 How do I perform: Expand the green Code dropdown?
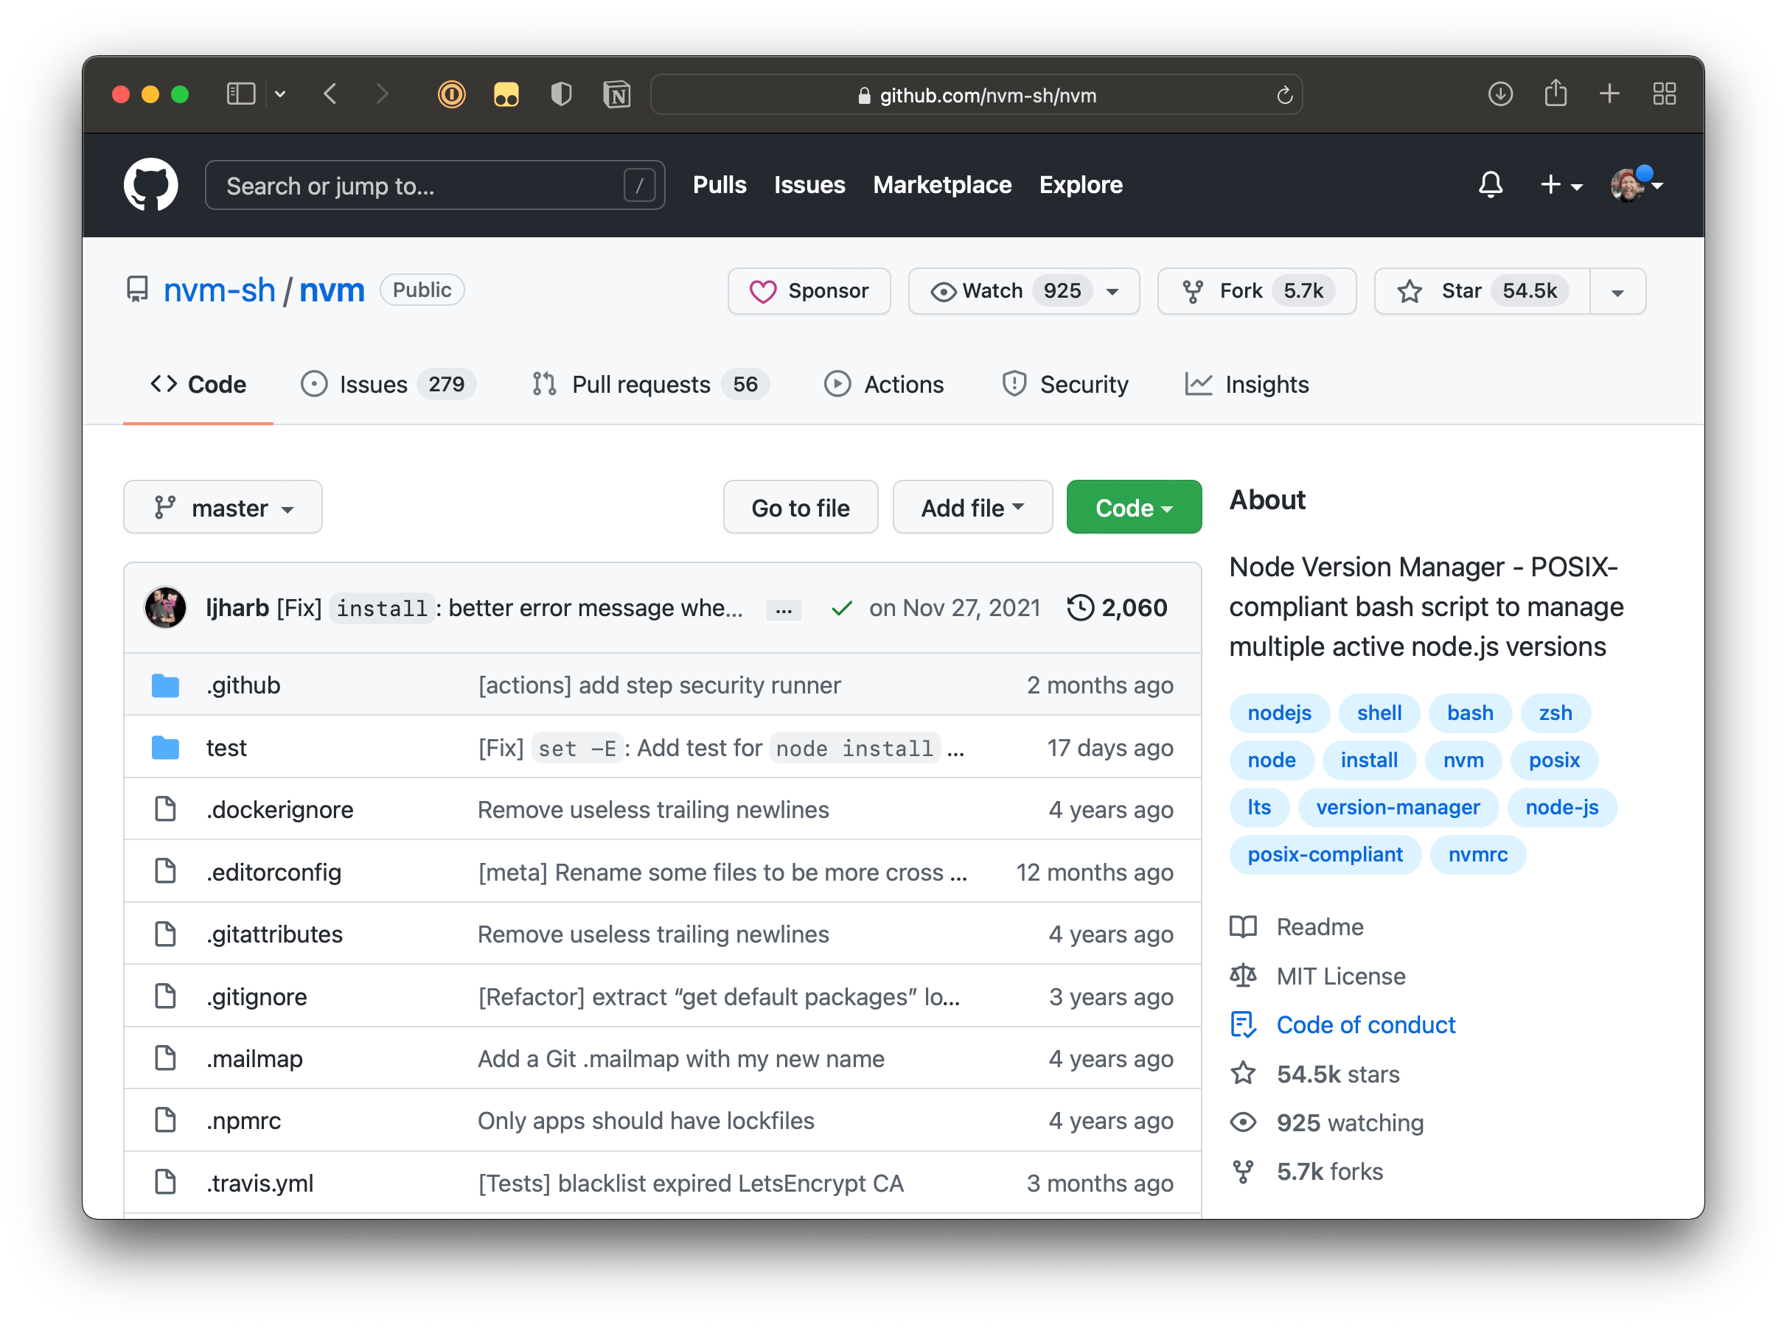coord(1133,507)
